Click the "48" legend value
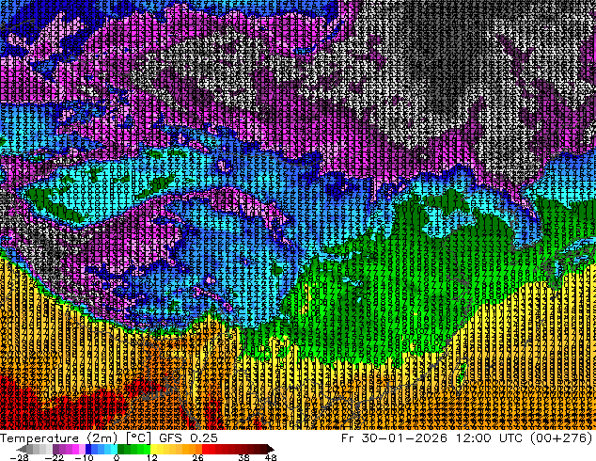This screenshot has width=596, height=461. [x=271, y=457]
